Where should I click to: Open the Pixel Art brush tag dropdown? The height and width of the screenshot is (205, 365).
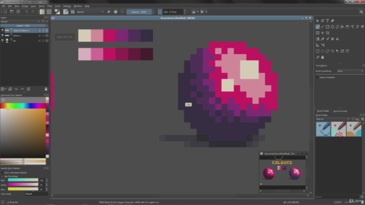pos(332,119)
